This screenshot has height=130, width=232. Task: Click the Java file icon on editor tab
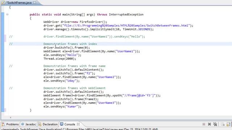4,3
